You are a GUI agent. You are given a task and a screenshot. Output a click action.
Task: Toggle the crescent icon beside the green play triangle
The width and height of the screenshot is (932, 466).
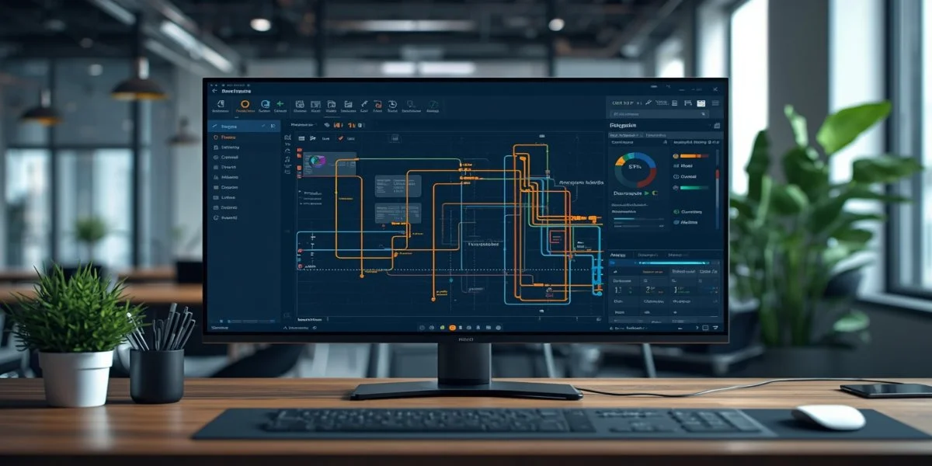pyautogui.click(x=655, y=193)
